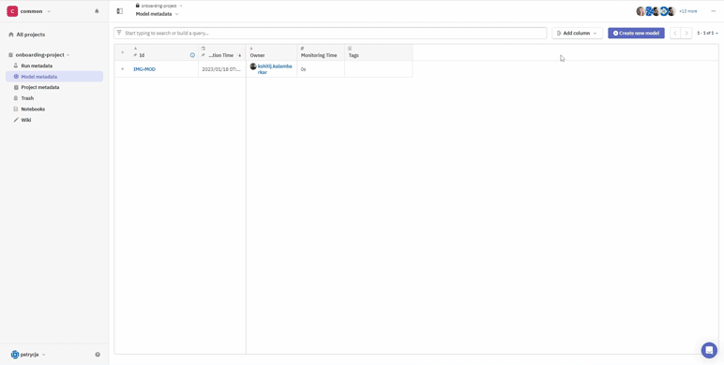
Task: Expand the Model metadata title dropdown
Action: coord(177,14)
